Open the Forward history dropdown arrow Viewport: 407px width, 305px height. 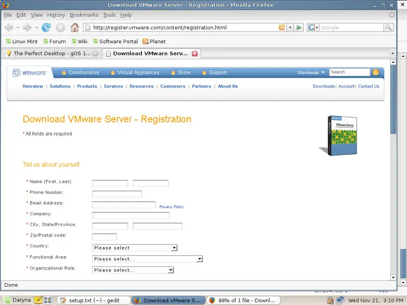click(37, 27)
